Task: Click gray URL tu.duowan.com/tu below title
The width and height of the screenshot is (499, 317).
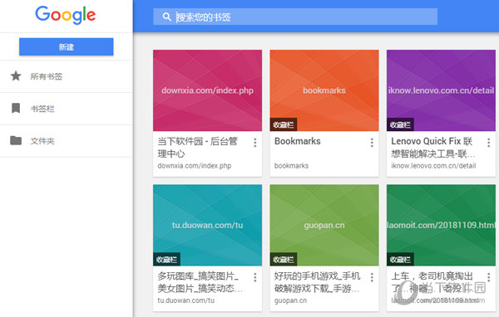Action: [x=185, y=300]
